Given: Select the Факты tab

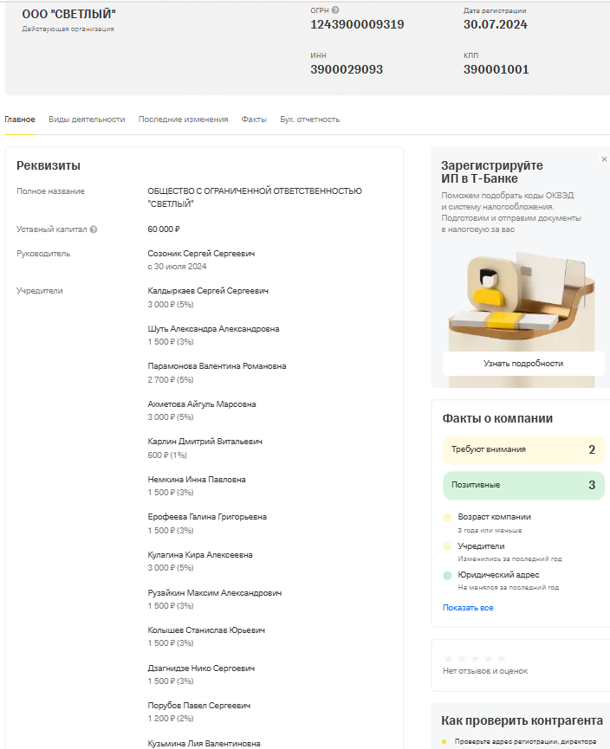Looking at the screenshot, I should pyautogui.click(x=254, y=119).
